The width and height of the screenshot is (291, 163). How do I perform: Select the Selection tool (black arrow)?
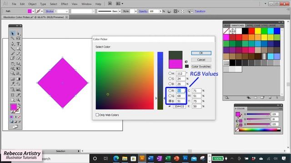(x=12, y=34)
